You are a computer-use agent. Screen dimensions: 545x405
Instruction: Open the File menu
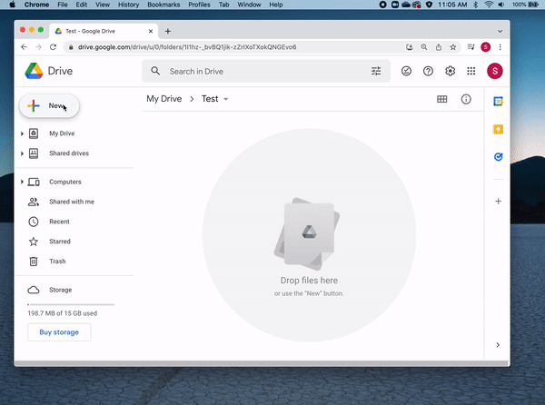[63, 5]
